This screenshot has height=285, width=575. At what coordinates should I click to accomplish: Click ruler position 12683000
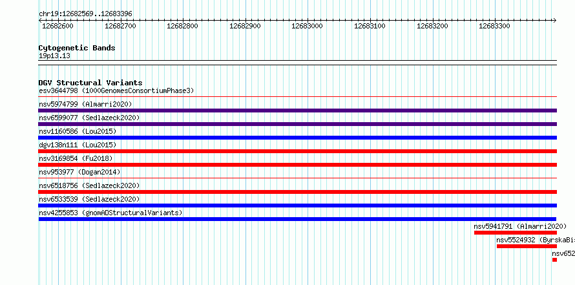(x=308, y=26)
